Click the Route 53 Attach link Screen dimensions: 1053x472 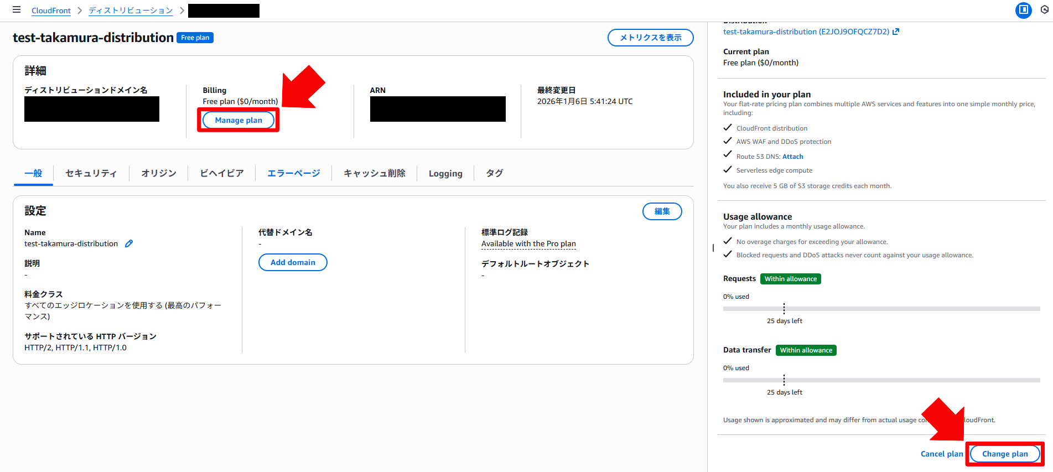point(792,157)
